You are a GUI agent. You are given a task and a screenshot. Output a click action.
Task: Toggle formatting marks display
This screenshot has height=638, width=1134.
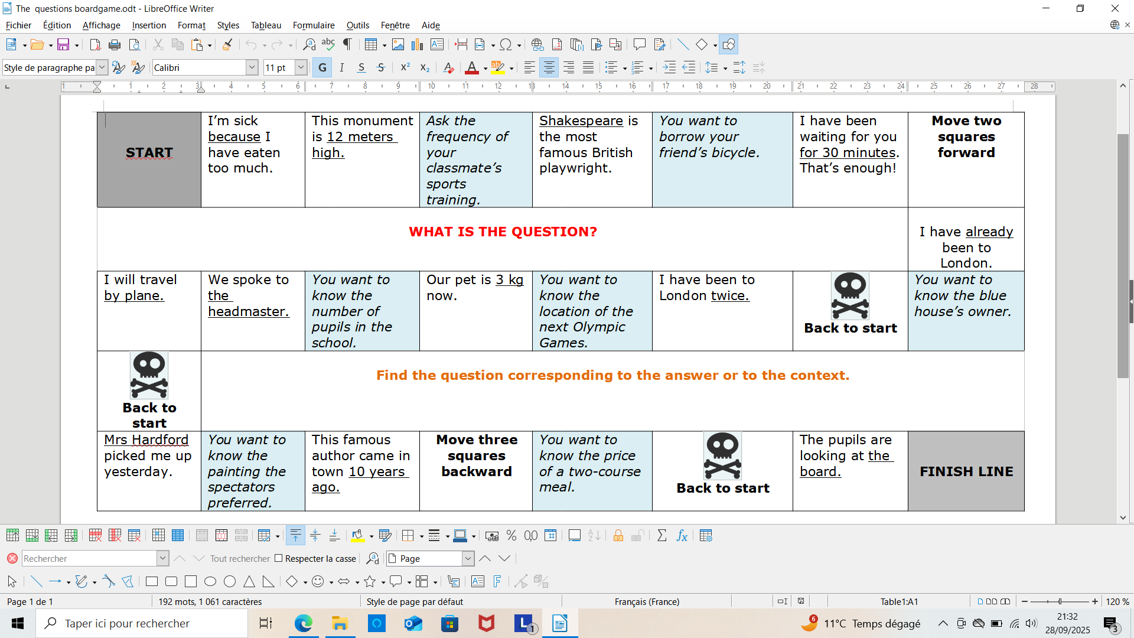[x=348, y=44]
